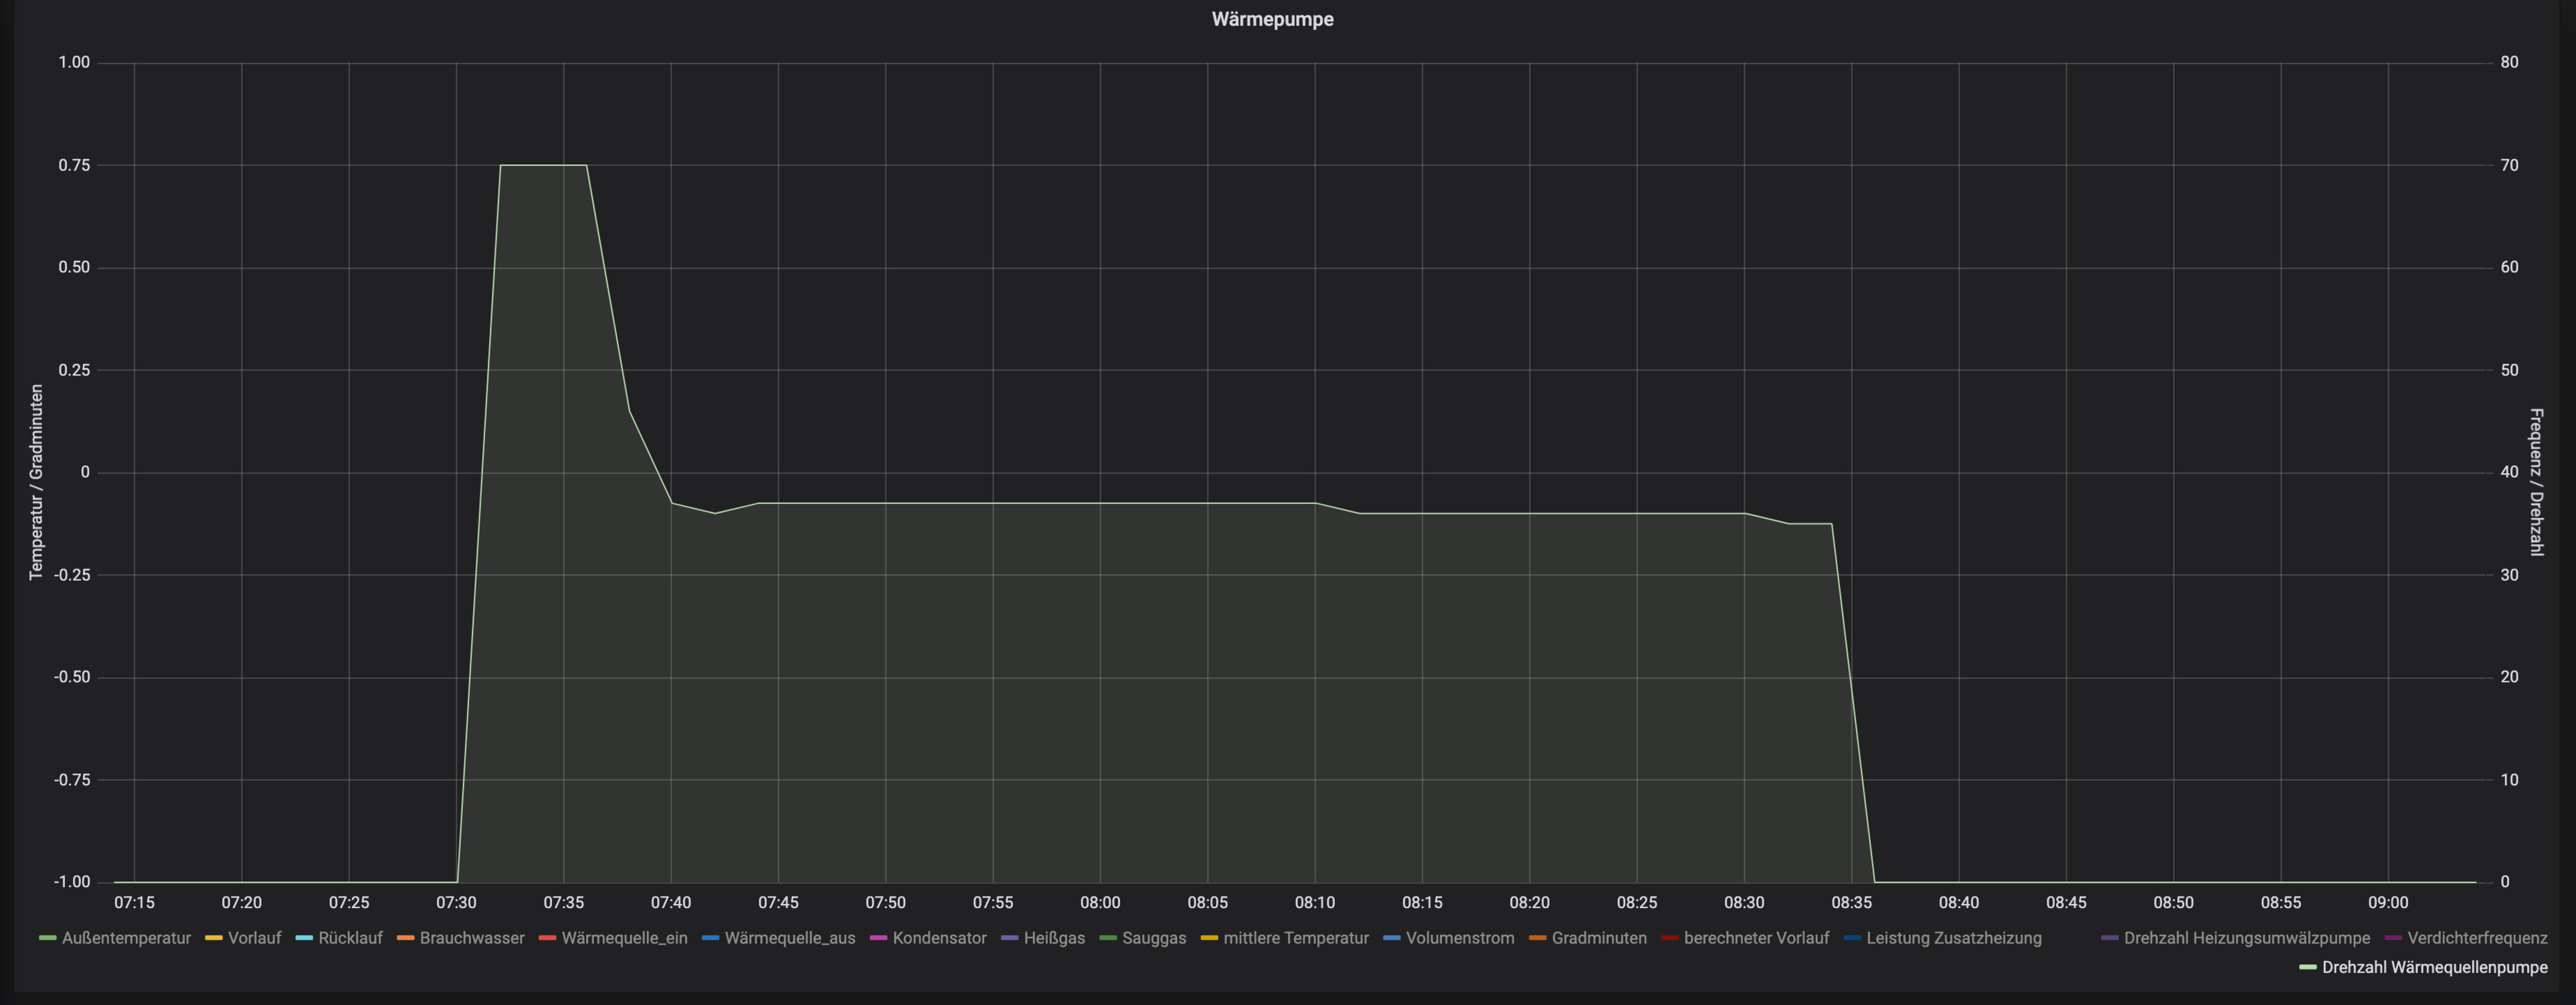
Task: Click berechneter Vorlauf legend entry
Action: pyautogui.click(x=1756, y=938)
